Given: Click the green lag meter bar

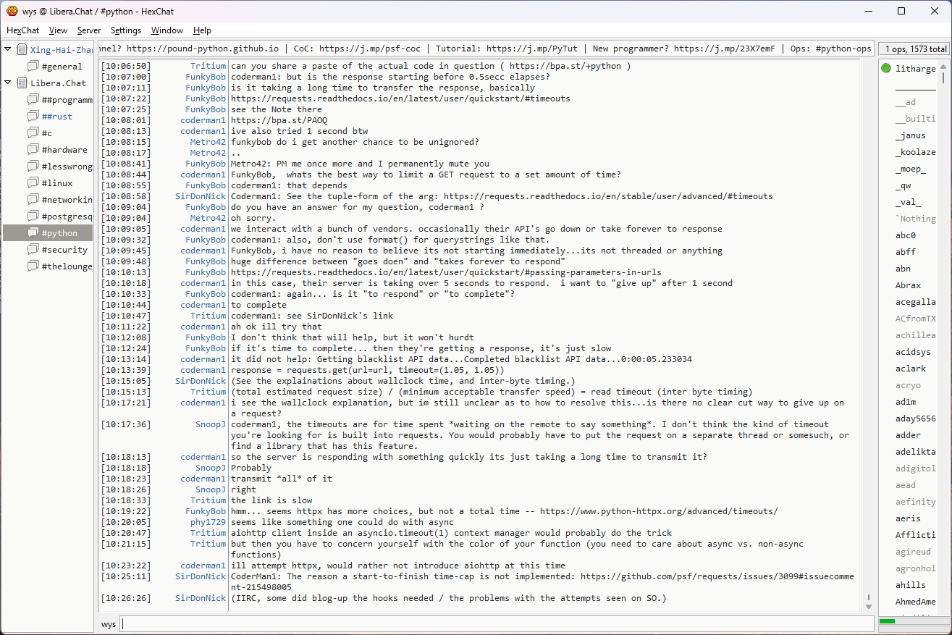Looking at the screenshot, I should click(887, 621).
